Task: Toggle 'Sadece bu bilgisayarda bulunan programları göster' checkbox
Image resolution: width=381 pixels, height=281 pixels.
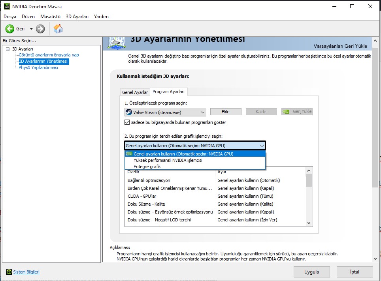Action: 127,122
